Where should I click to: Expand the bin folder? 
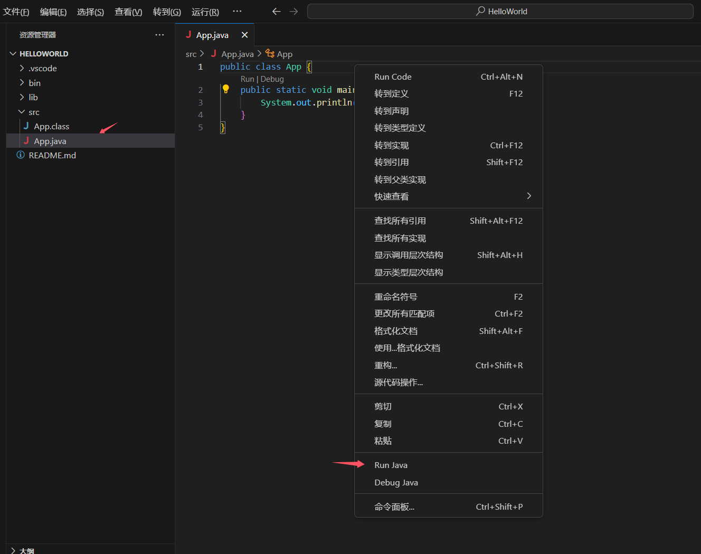(34, 83)
